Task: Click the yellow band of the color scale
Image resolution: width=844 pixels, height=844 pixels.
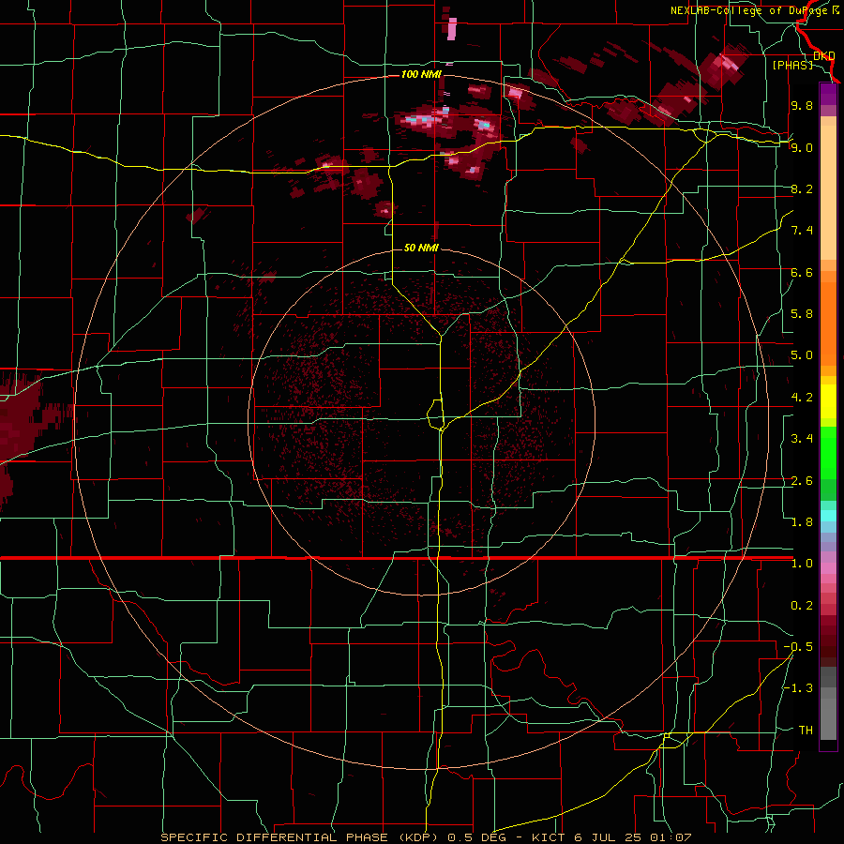Action: coord(828,401)
